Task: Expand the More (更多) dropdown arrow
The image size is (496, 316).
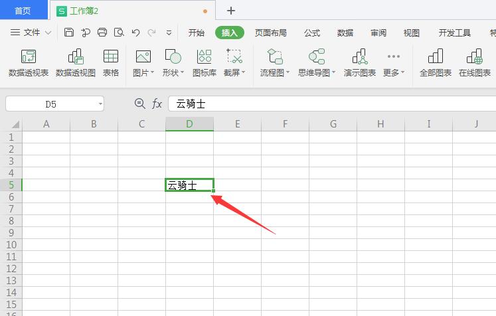Action: coord(402,72)
